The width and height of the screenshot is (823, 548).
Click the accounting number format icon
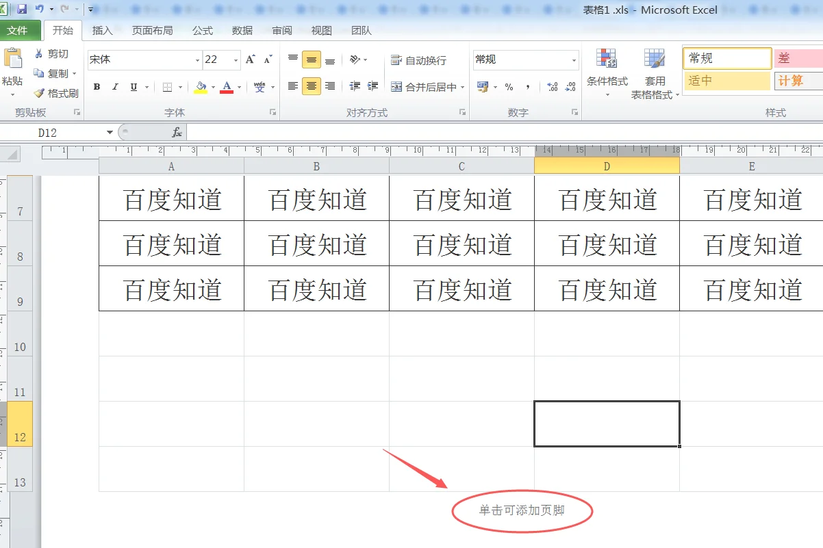[x=483, y=87]
